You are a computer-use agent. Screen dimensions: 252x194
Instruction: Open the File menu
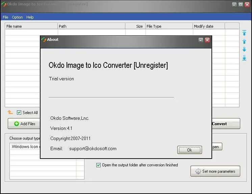point(5,17)
